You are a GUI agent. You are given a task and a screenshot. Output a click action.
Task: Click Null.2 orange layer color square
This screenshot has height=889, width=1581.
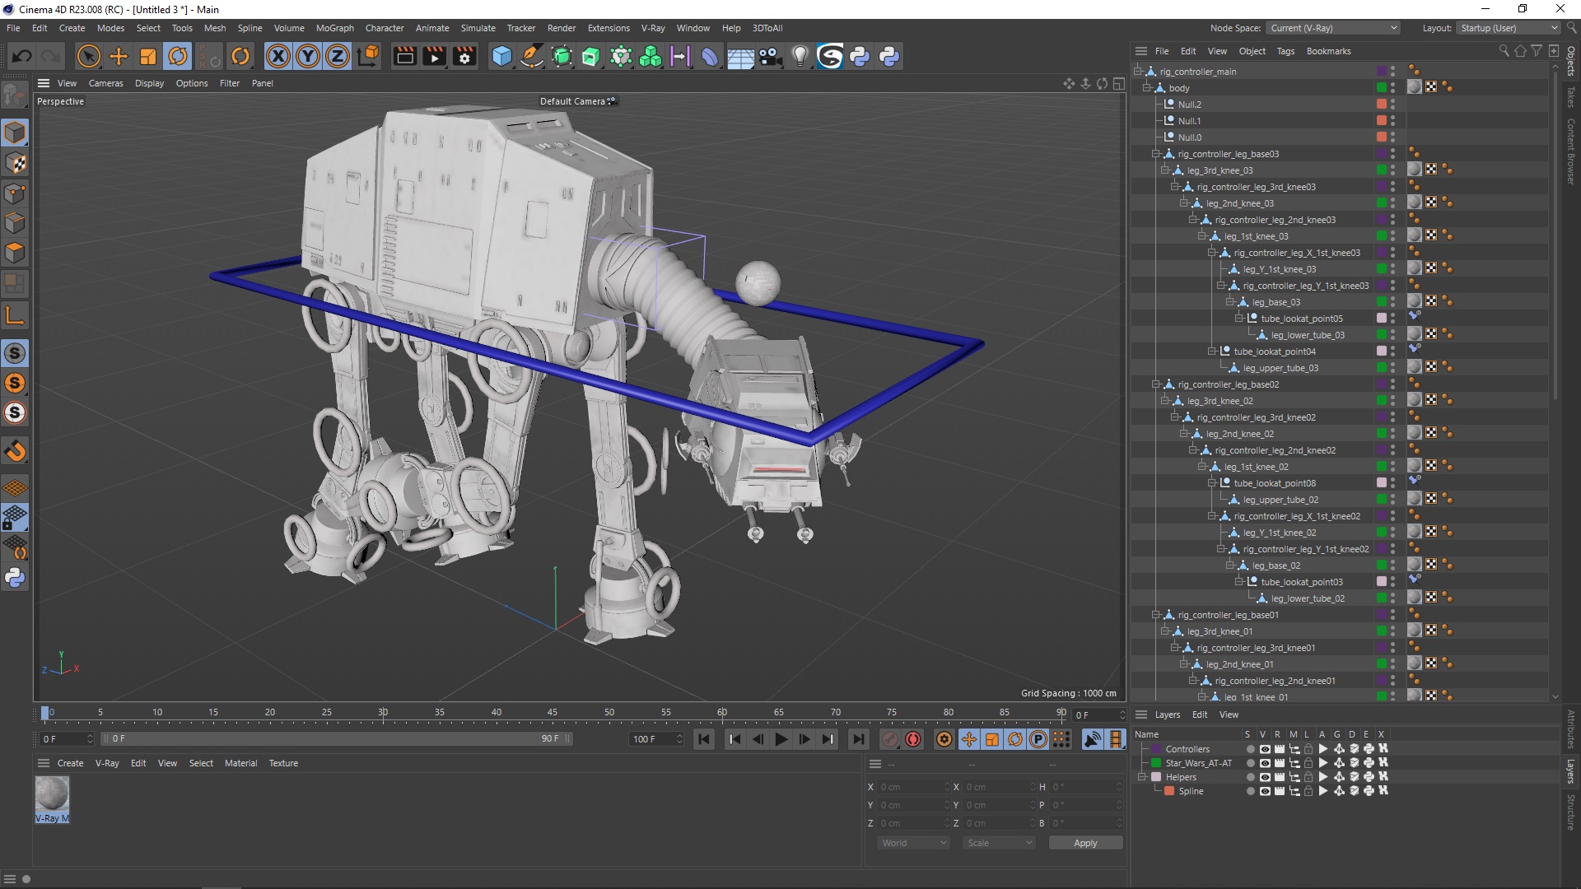[x=1381, y=105]
